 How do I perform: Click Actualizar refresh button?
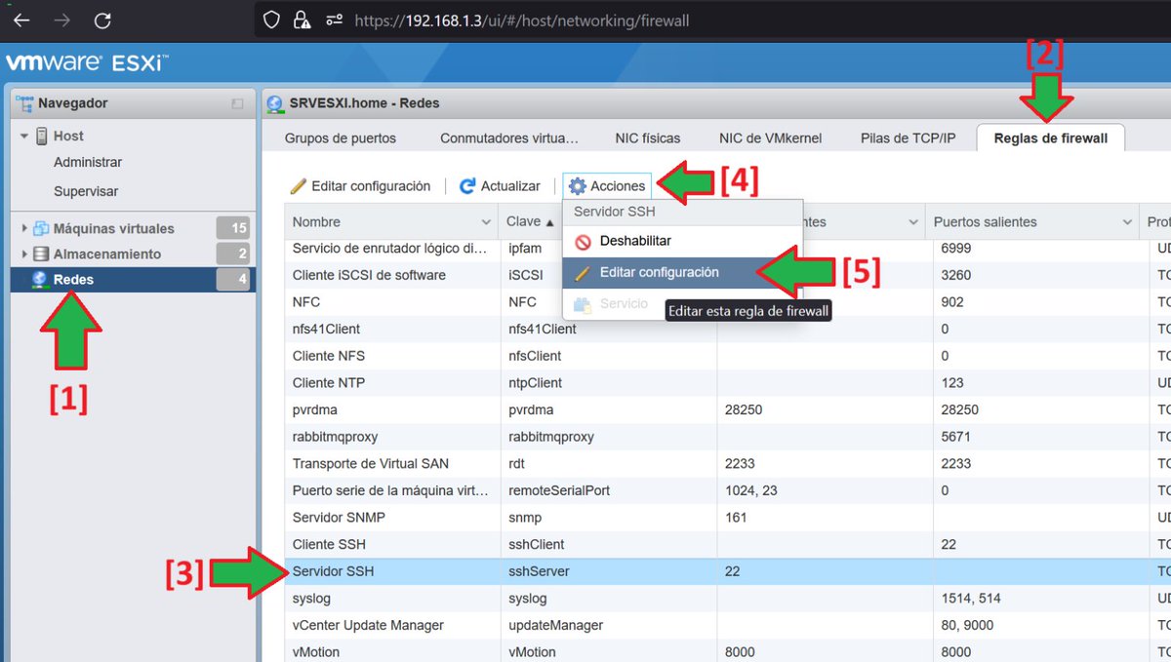pyautogui.click(x=500, y=186)
